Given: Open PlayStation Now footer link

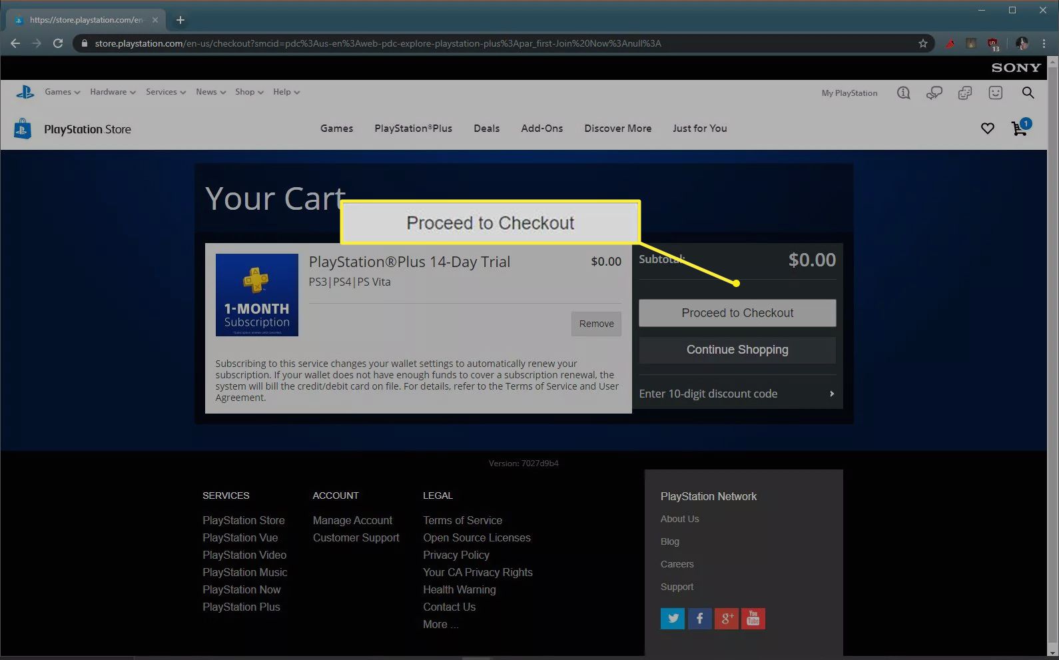Looking at the screenshot, I should click(241, 589).
